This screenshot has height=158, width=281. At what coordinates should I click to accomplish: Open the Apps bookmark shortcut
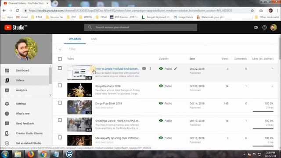click(x=8, y=17)
